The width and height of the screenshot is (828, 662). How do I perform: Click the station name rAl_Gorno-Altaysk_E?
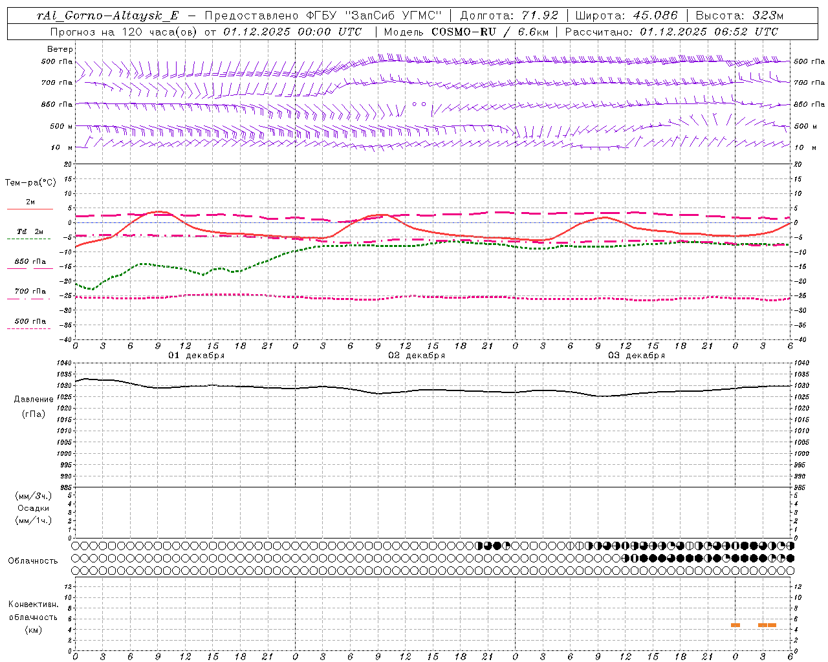pos(107,16)
